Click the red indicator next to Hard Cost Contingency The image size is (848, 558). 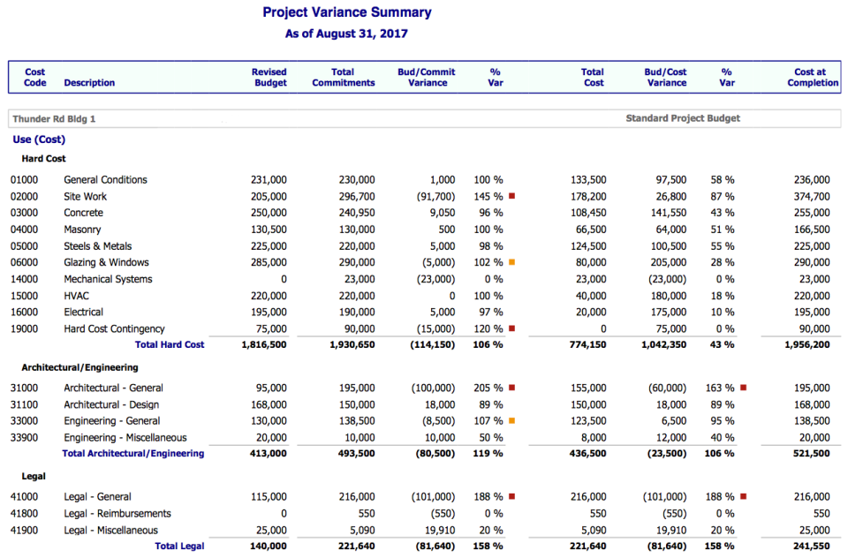click(x=511, y=328)
